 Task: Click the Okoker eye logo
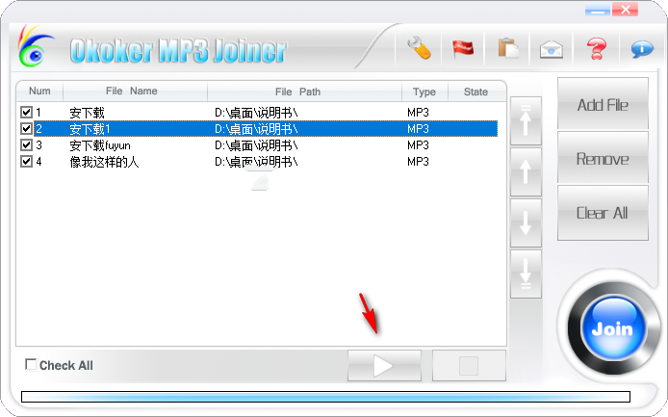point(35,46)
